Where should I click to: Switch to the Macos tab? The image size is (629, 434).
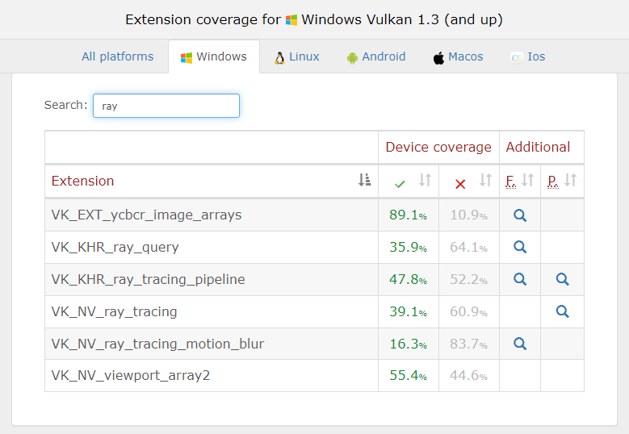tap(458, 57)
